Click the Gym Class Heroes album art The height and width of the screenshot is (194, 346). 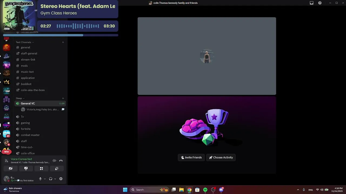[x=19, y=16]
